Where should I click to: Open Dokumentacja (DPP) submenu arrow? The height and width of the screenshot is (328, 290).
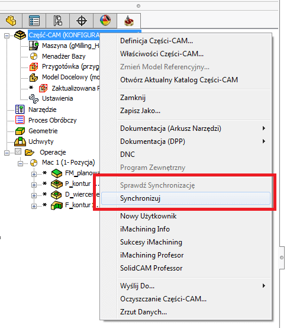[264, 142]
